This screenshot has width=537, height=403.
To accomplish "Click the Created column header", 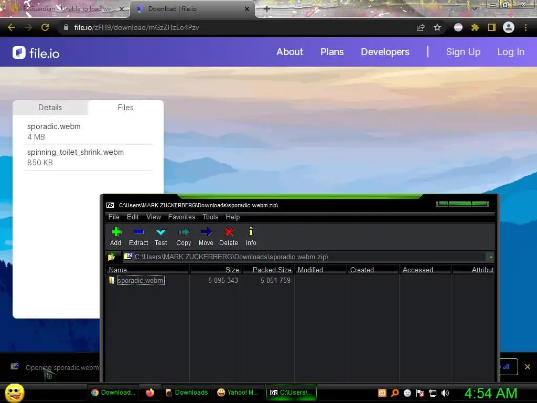I will point(373,270).
